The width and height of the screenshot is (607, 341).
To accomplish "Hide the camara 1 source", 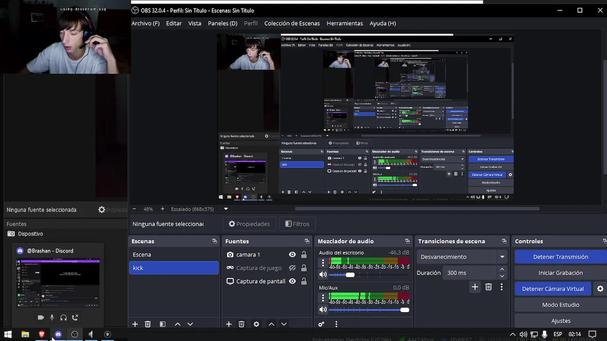I will click(292, 254).
